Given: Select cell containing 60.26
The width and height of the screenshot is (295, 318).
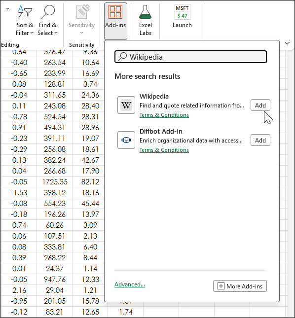Looking at the screenshot, I should click(x=55, y=225).
